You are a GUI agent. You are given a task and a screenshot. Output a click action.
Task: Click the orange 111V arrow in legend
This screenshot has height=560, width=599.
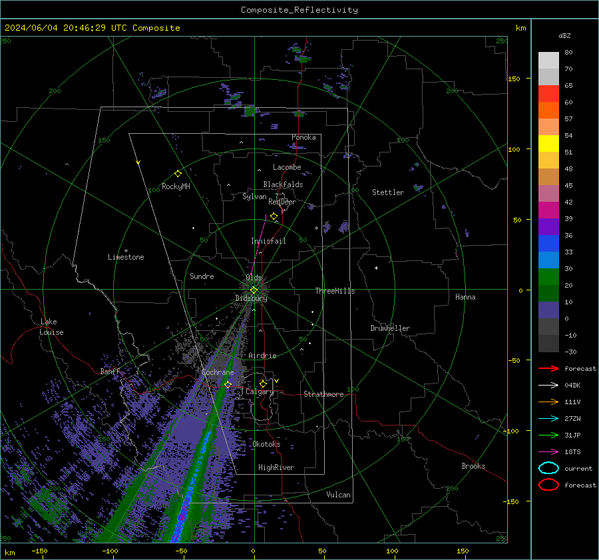tap(548, 402)
